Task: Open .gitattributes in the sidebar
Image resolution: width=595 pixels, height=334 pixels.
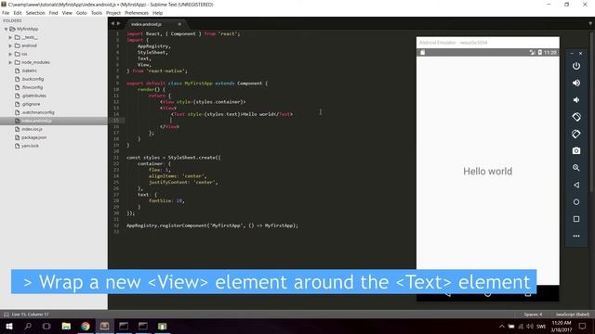Action: click(x=33, y=96)
